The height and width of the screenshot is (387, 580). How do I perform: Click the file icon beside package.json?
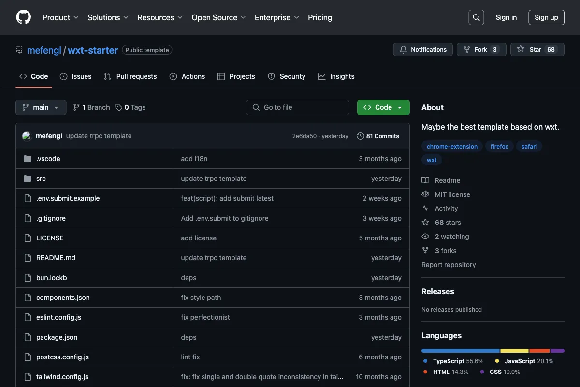click(28, 337)
